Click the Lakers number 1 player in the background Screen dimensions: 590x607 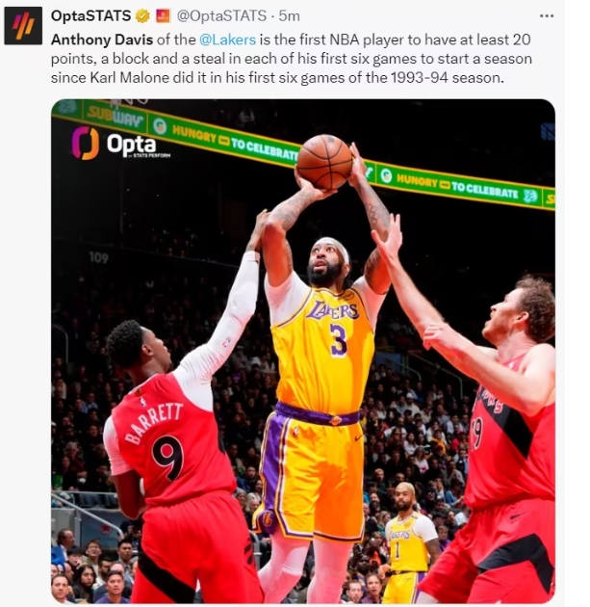411,541
